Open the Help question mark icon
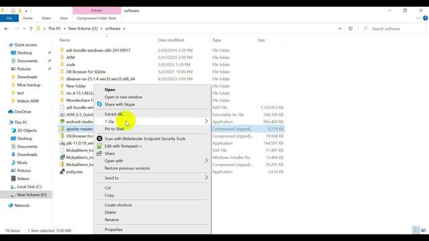This screenshot has width=429, height=241. 425,18
